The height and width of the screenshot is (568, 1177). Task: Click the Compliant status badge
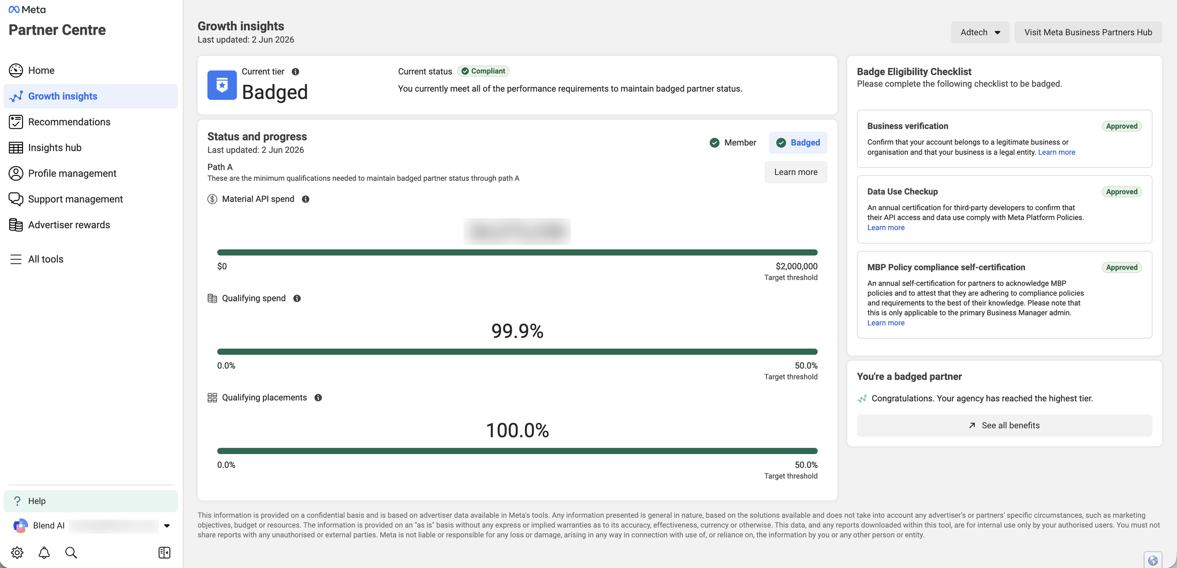484,71
